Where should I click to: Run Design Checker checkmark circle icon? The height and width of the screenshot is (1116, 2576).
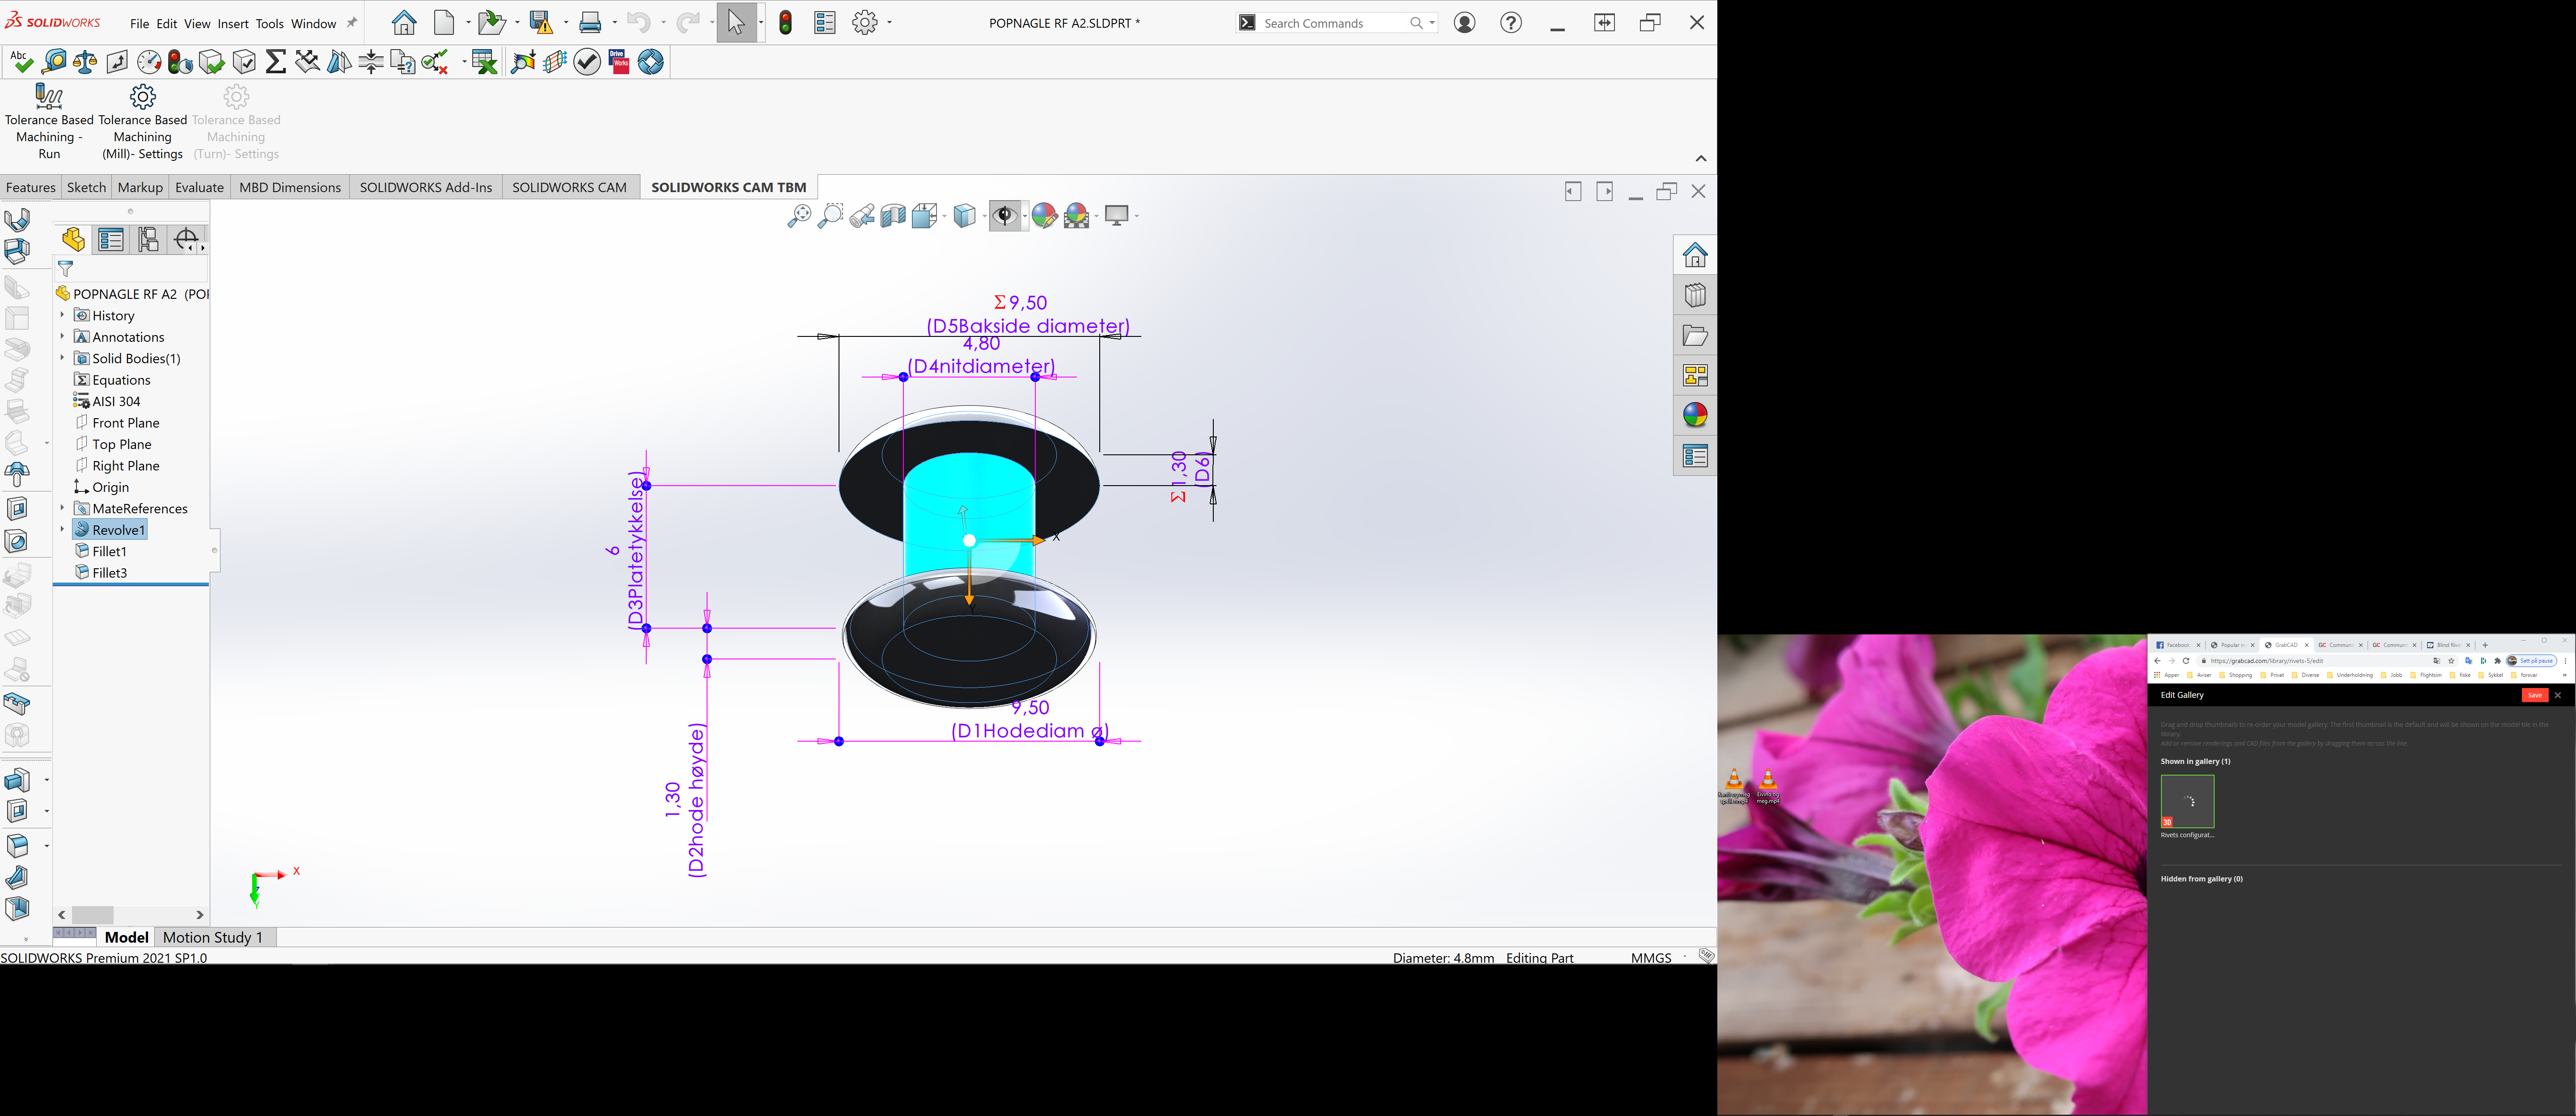587,62
